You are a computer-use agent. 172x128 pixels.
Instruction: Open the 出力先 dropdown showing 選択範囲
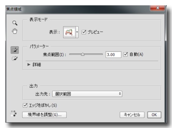pos(87,94)
